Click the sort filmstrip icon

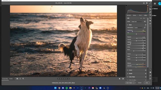[20, 79]
